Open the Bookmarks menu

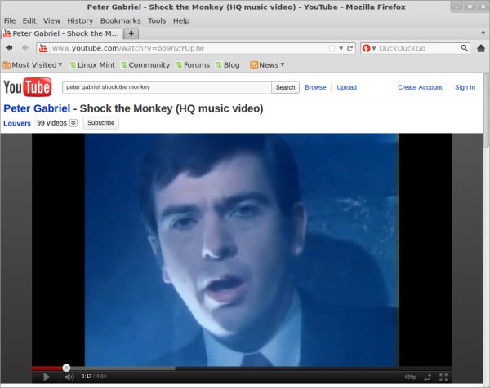pos(120,20)
